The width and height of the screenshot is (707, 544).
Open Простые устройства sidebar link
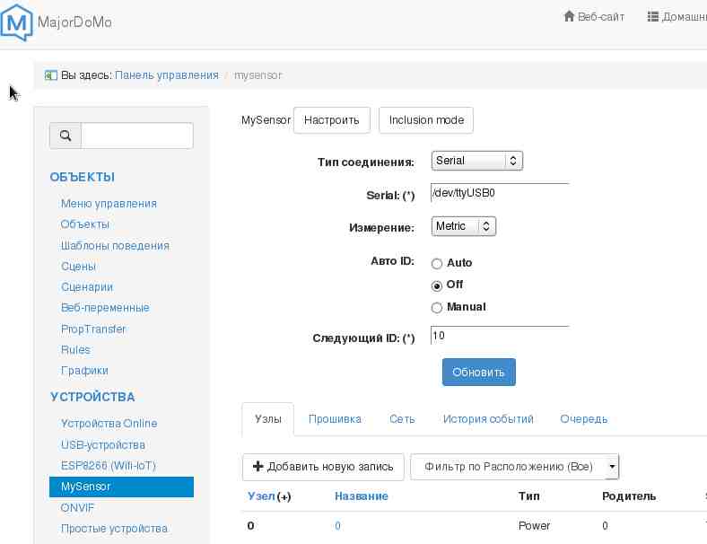click(114, 528)
